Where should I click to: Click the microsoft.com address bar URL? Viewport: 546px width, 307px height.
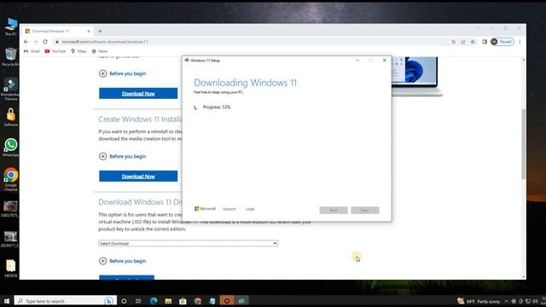point(105,42)
